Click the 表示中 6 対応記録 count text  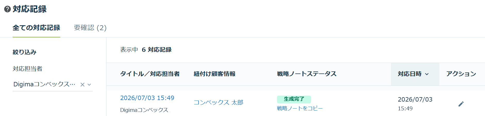[146, 50]
